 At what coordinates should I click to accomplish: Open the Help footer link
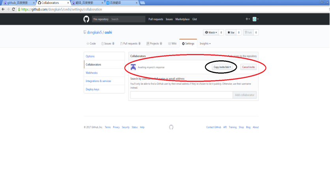pos(142,127)
